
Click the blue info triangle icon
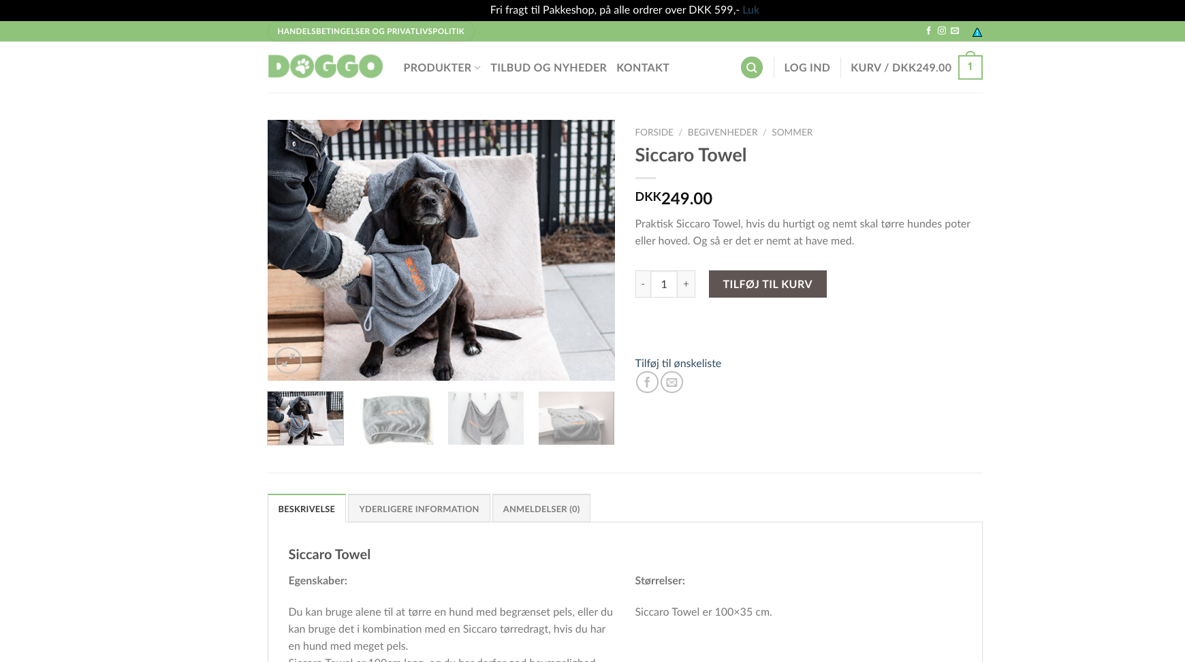977,32
